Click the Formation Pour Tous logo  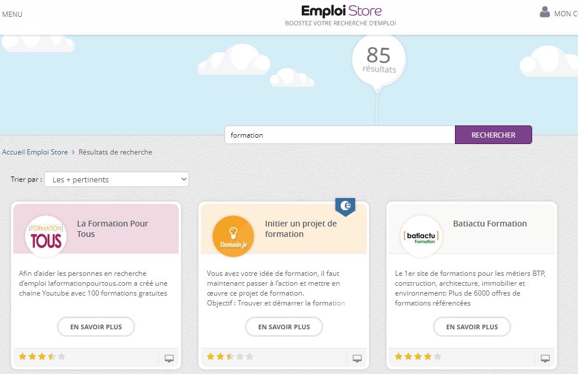[x=46, y=236]
